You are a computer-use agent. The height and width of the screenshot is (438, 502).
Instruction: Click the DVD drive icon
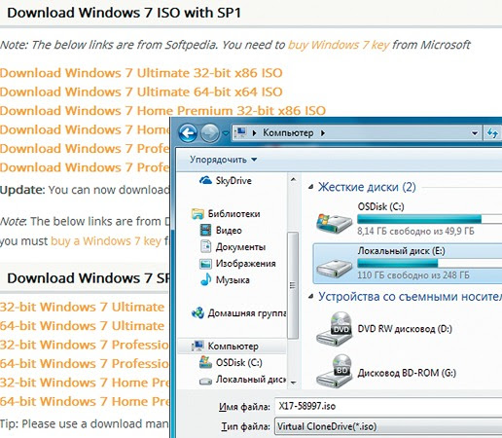335,329
